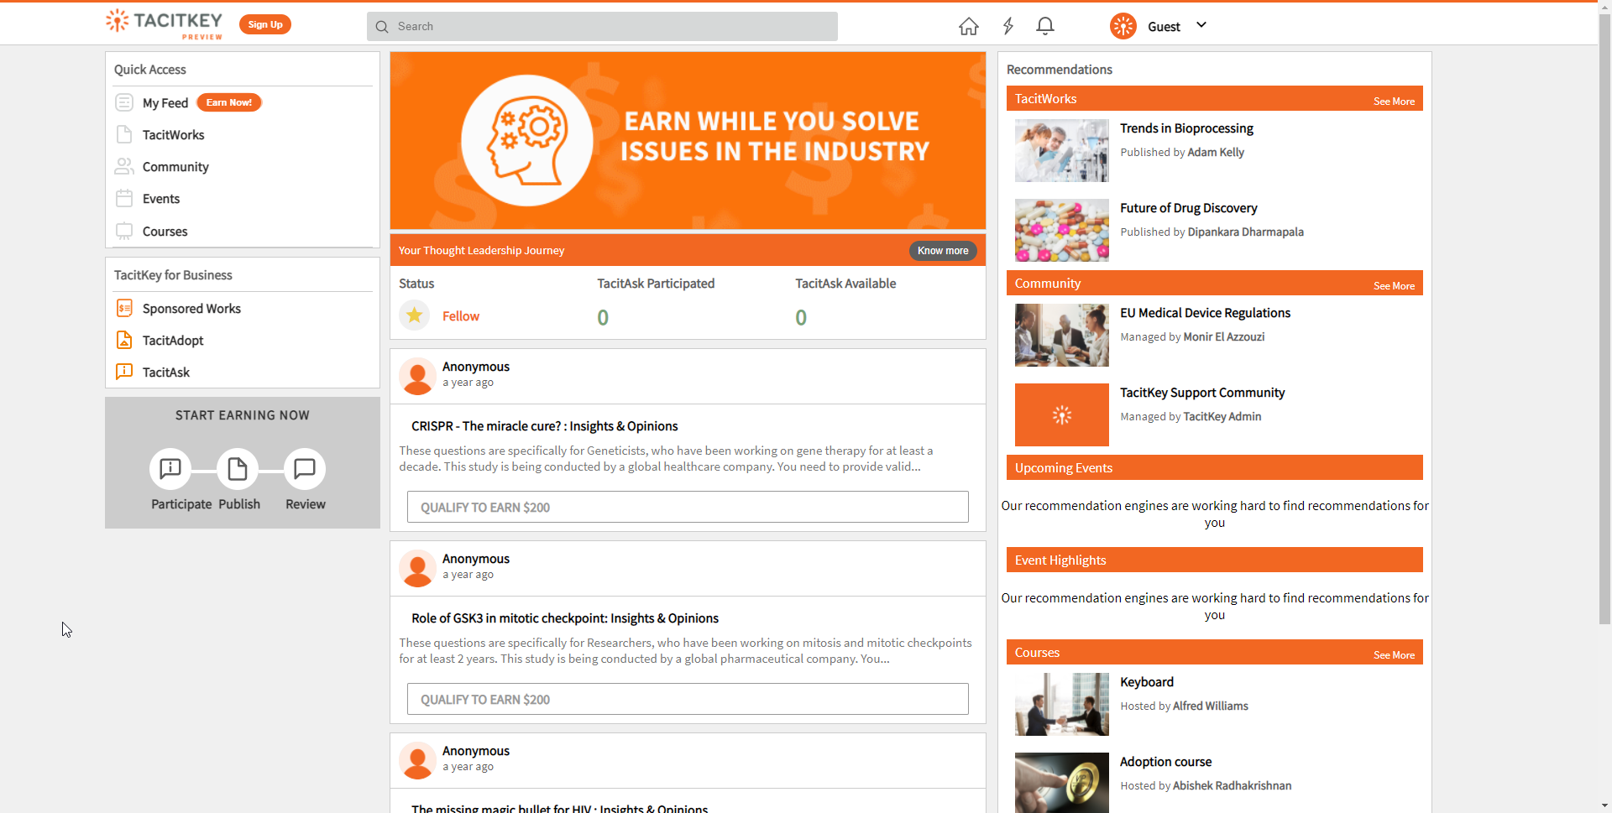Open TacitAdopt link
This screenshot has width=1612, height=813.
point(173,341)
